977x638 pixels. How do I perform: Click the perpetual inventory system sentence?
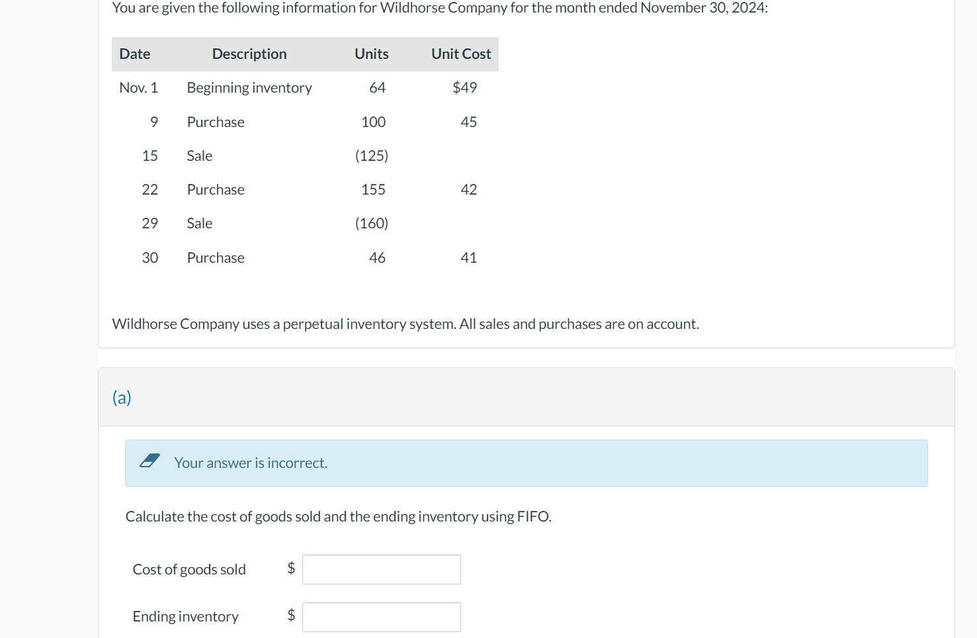(405, 324)
